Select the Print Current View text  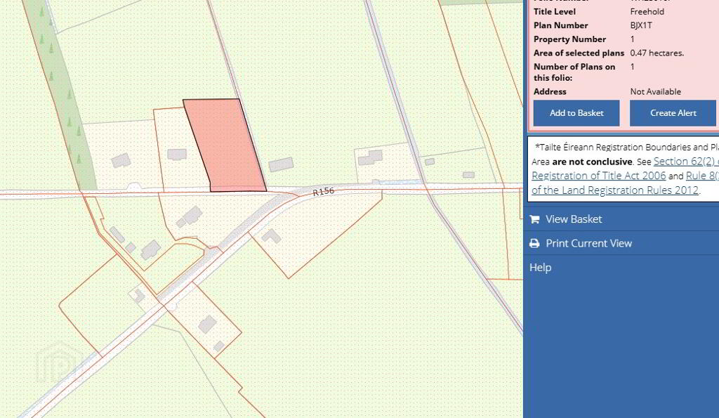tap(588, 244)
